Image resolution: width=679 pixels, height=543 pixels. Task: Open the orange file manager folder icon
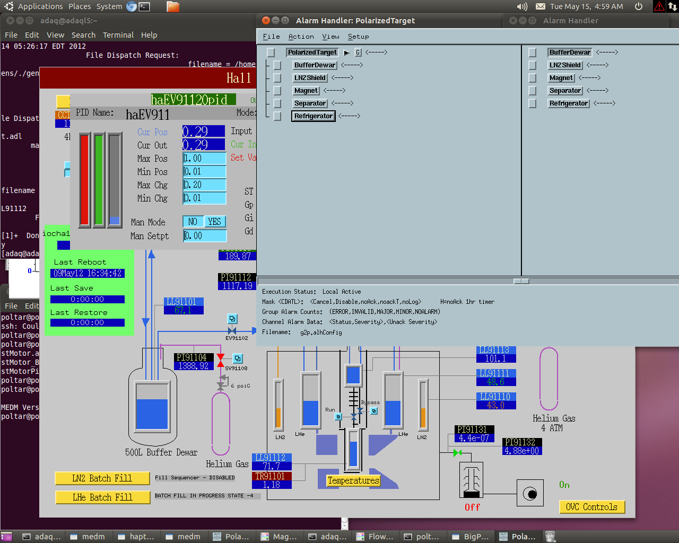point(172,6)
